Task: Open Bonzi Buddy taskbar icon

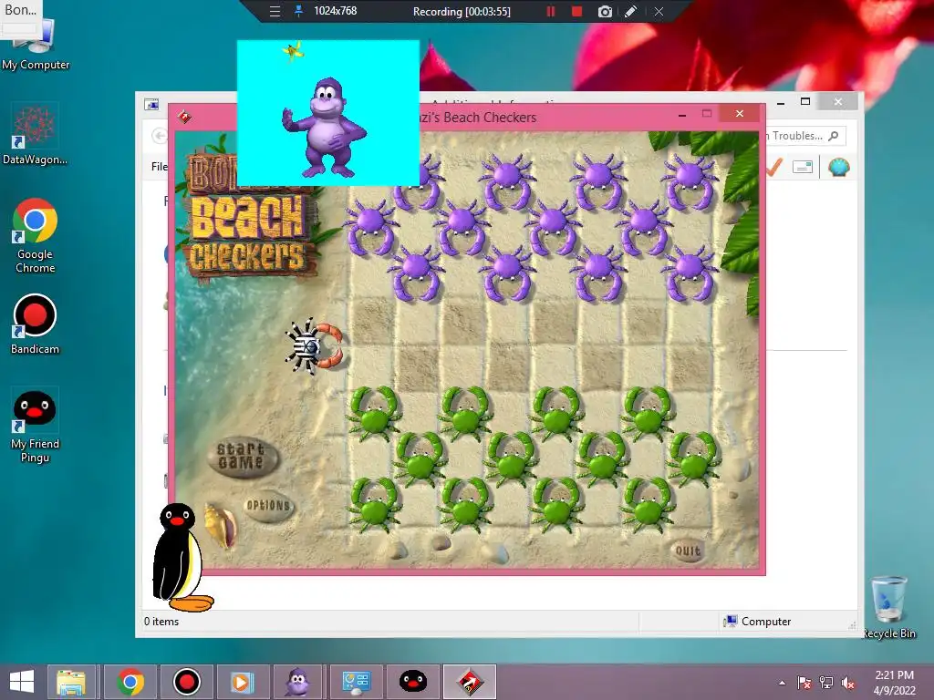Action: pyautogui.click(x=298, y=682)
